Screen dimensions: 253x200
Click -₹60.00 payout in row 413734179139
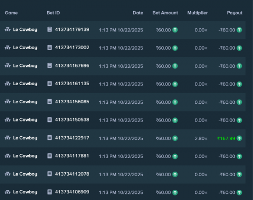tap(227, 30)
